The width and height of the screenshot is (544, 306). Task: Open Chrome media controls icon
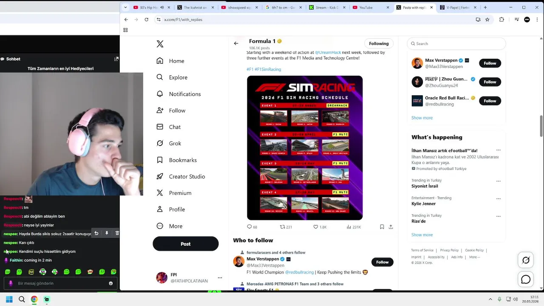coord(517,20)
